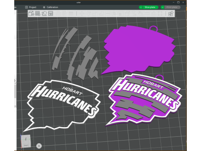Click the Split to parts icon
Image resolution: width=201 pixels, height=151 pixels.
[x=64, y=13]
